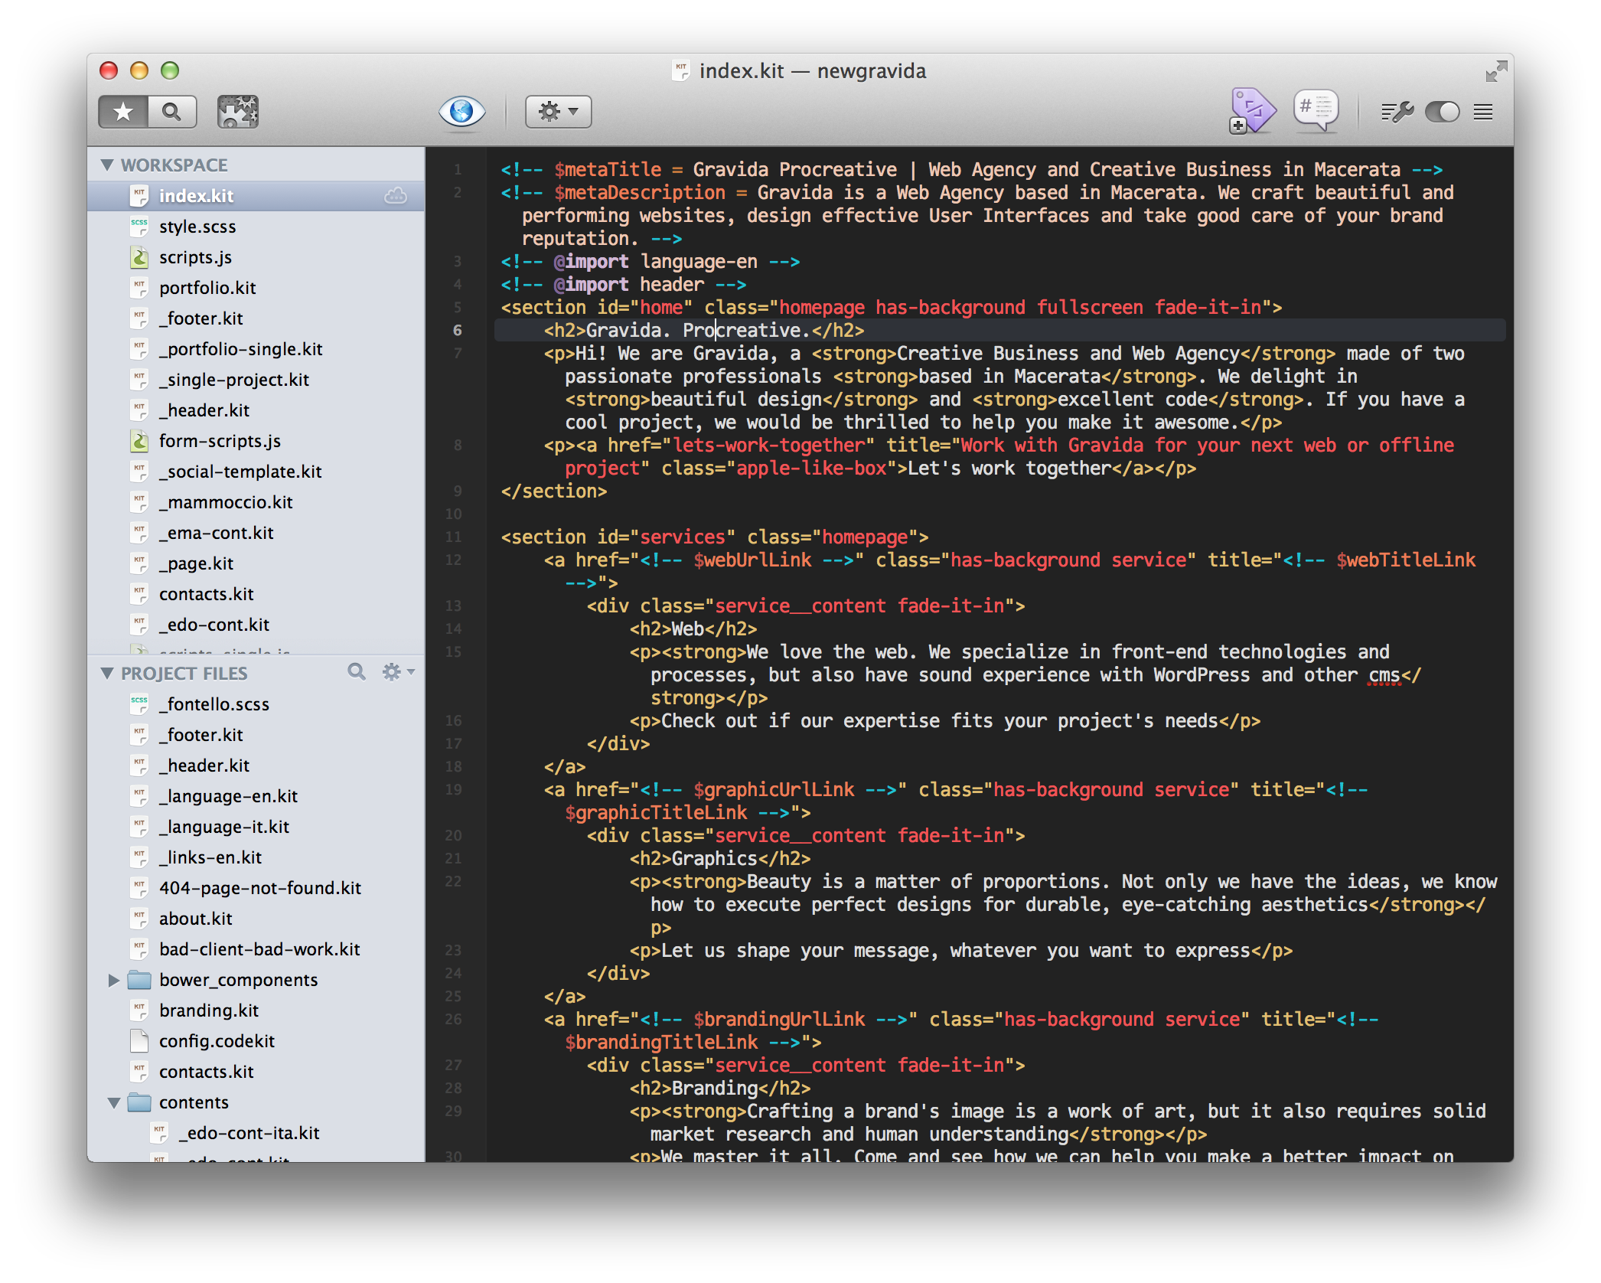Viewport: 1601px width, 1283px height.
Task: Click the hamburger lines icon at right
Action: 1483,113
